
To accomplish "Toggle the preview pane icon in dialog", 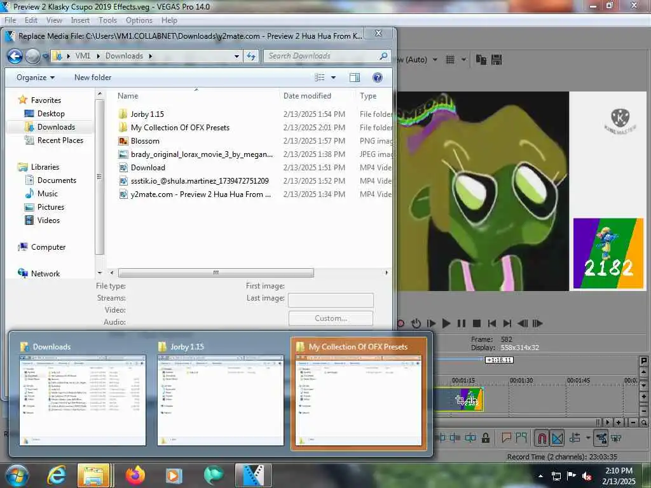I will 355,78.
